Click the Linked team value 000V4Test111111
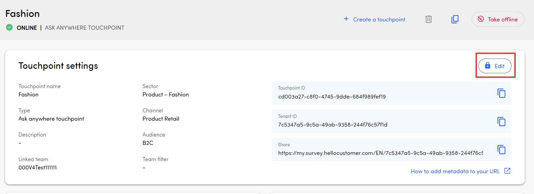 pos(37,168)
